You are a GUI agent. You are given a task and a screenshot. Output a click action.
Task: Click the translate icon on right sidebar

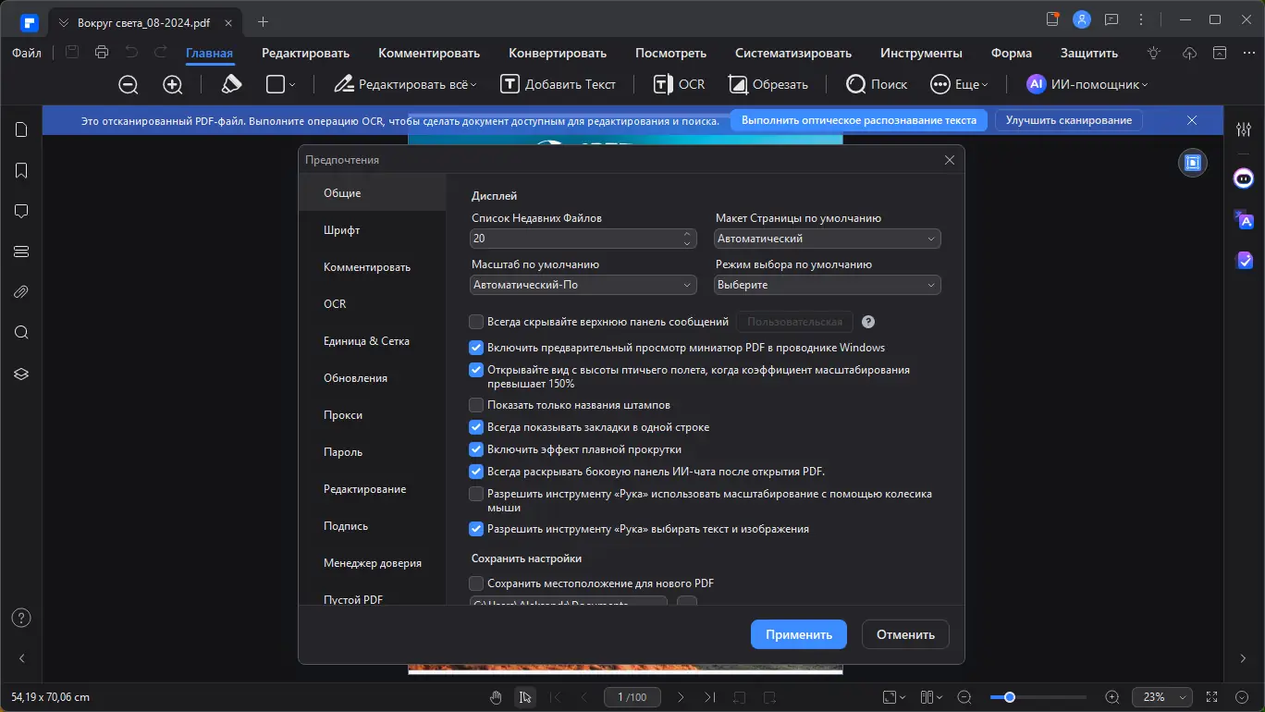(x=1244, y=219)
